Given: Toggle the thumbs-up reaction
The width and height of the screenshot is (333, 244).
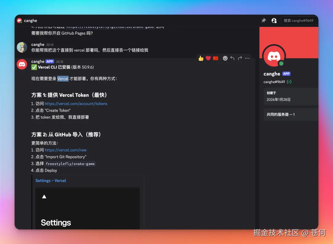Looking at the screenshot, I should coord(201,58).
